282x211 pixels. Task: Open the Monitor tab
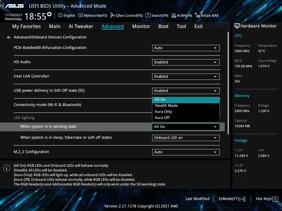point(141,26)
